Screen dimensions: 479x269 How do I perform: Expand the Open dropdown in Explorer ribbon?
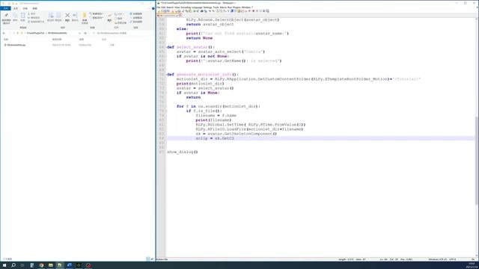coord(119,14)
